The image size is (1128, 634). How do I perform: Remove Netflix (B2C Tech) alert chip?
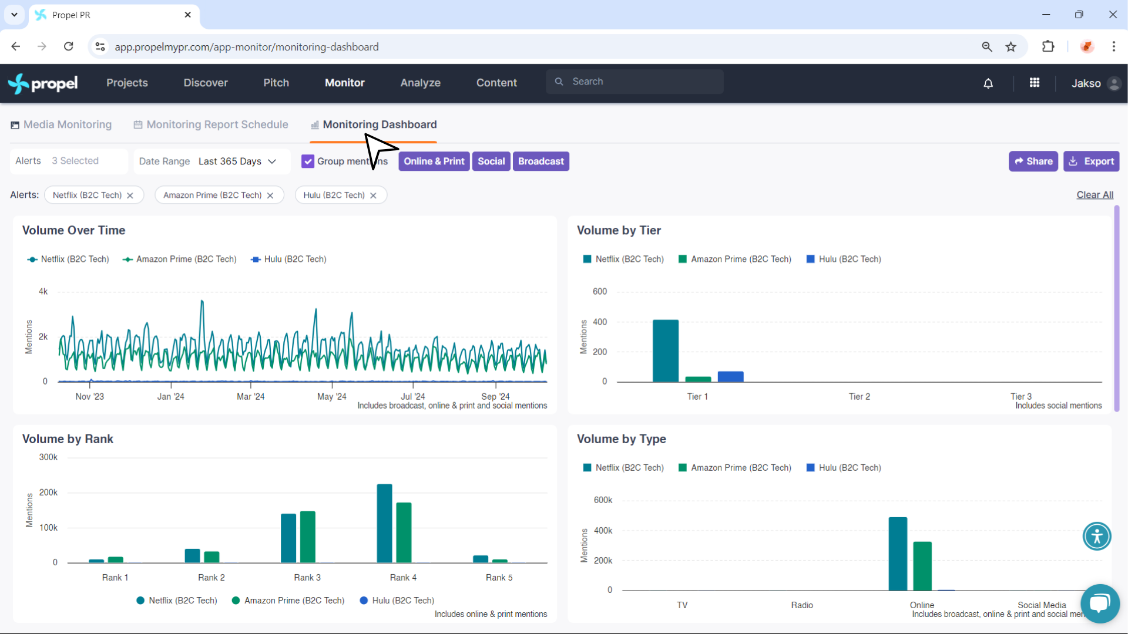click(x=130, y=195)
